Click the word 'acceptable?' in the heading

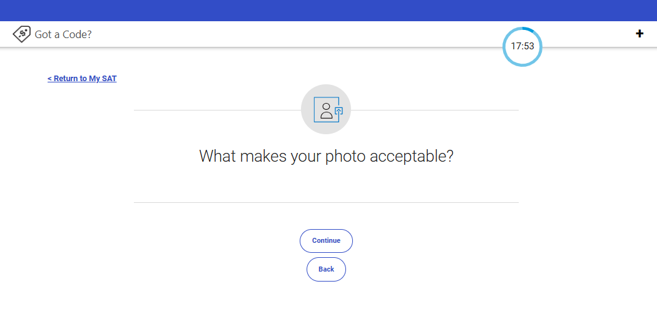coord(411,156)
